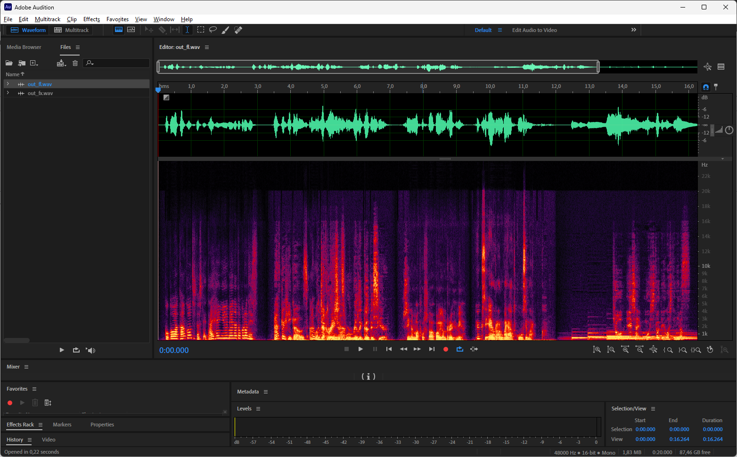This screenshot has height=457, width=737.
Task: Select the Paintbrush Selection tool
Action: click(x=226, y=30)
